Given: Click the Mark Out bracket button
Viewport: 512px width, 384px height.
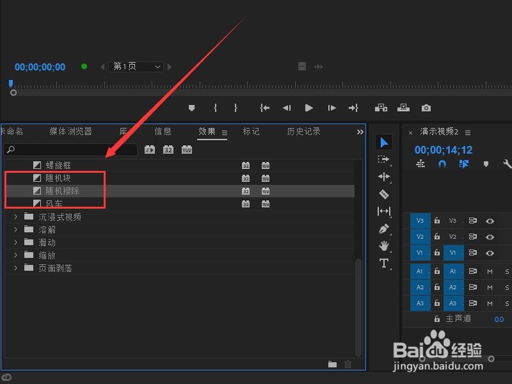Looking at the screenshot, I should [236, 108].
